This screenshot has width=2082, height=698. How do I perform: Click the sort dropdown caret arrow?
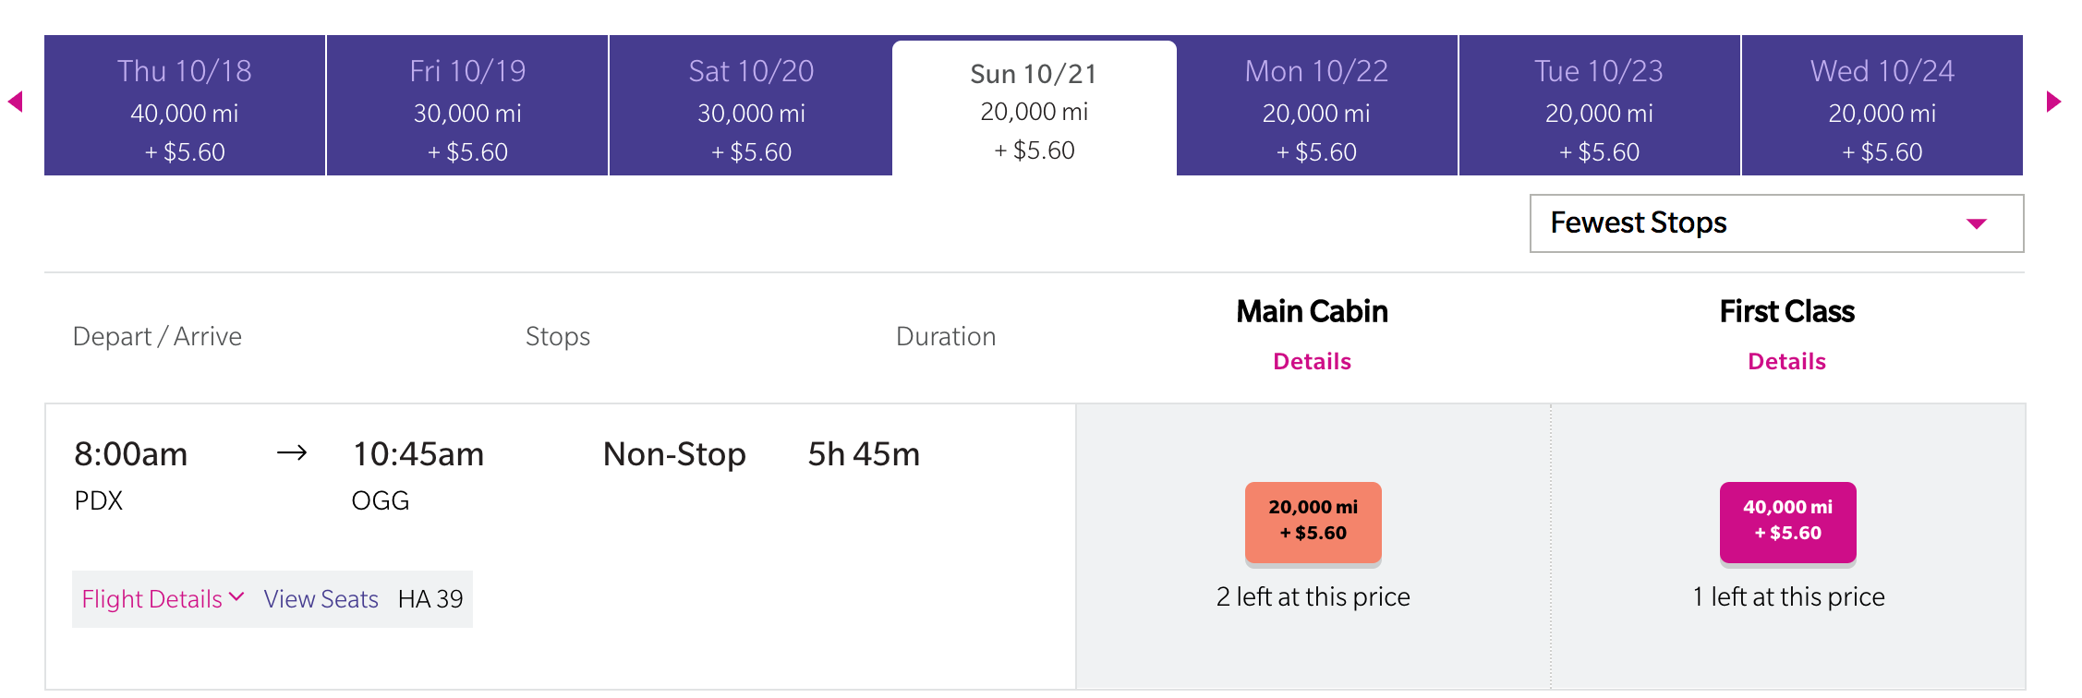pos(1976,224)
